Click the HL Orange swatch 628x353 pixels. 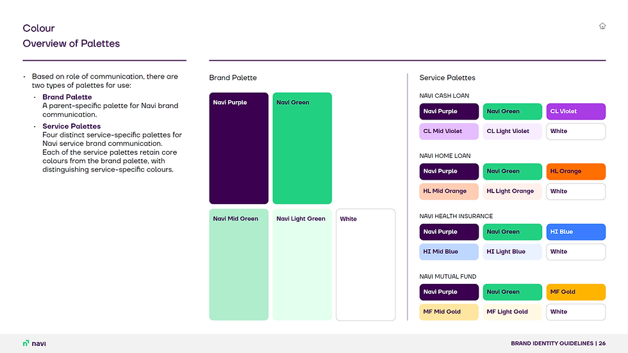coord(576,171)
